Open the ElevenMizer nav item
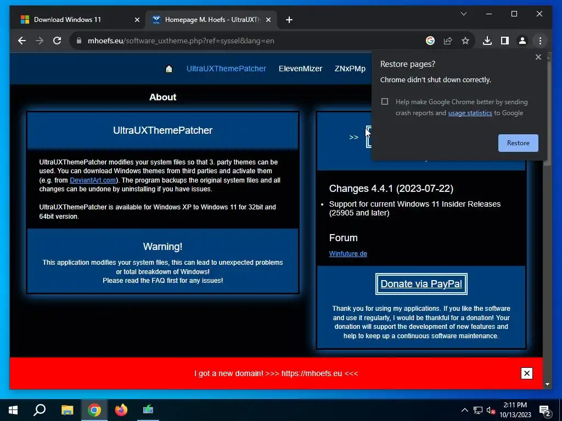The width and height of the screenshot is (562, 421). click(300, 69)
